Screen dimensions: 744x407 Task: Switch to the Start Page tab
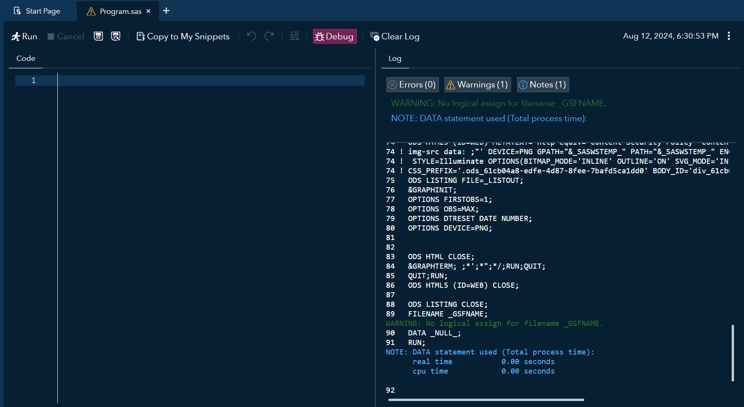click(37, 11)
